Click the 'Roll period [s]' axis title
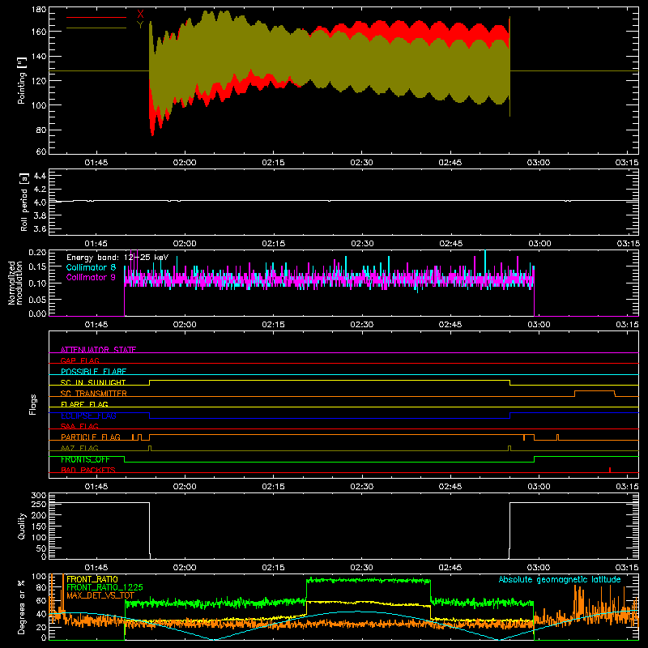The image size is (648, 648). pos(24,202)
